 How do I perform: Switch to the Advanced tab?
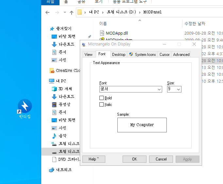pos(181,55)
